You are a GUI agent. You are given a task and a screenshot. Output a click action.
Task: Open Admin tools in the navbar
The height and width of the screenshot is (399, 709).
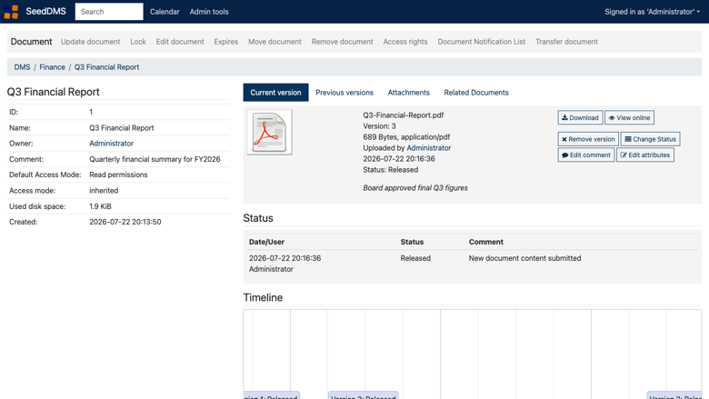(x=209, y=12)
